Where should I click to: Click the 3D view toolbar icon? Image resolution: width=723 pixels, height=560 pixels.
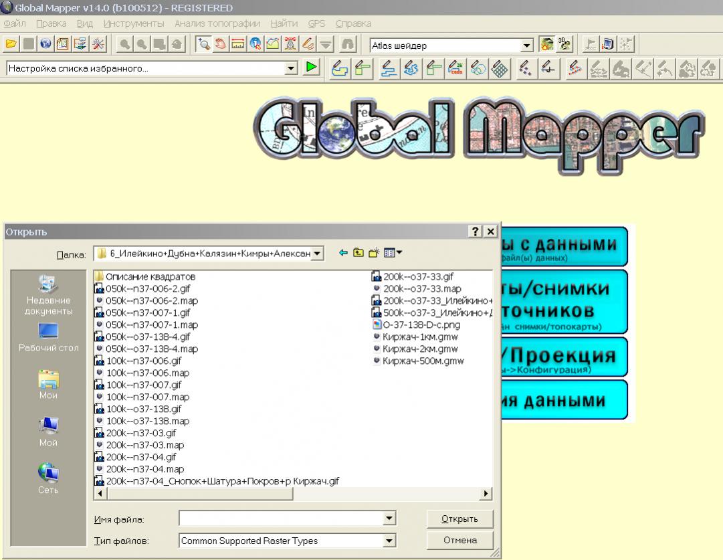pos(565,45)
